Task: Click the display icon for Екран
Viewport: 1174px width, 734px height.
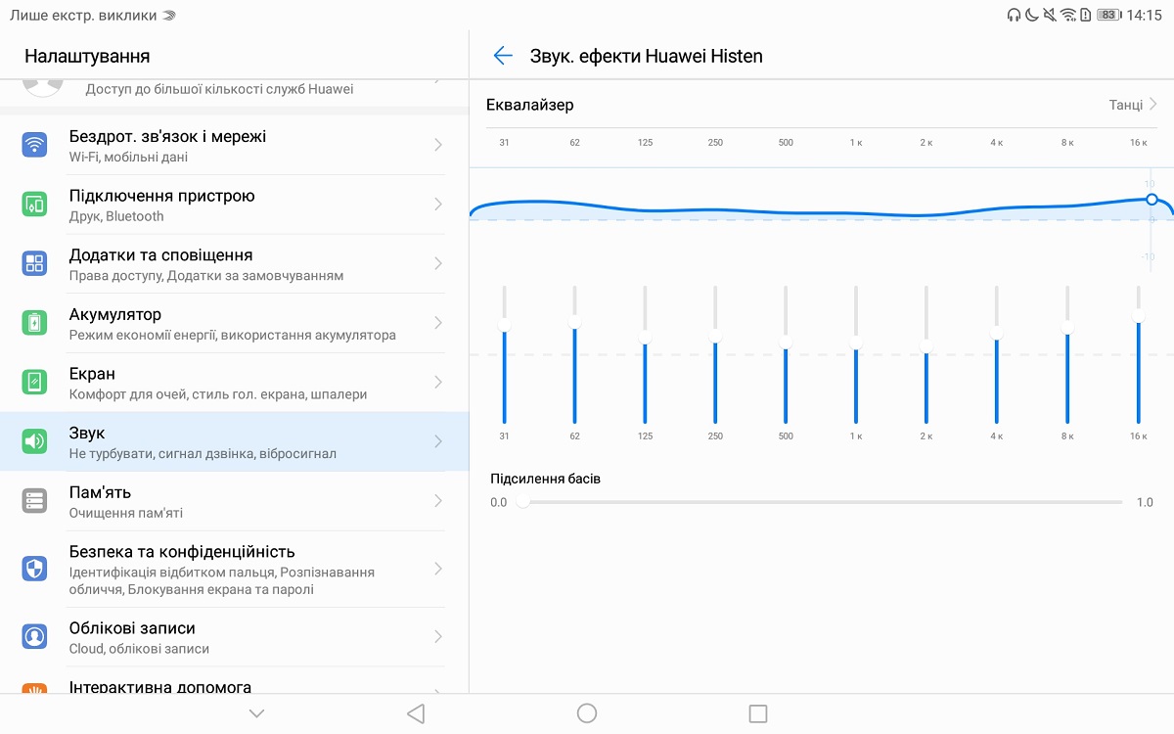Action: [34, 382]
